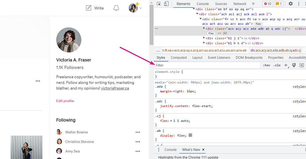Click the Medium notifications bell
Image resolution: width=306 pixels, height=159 pixels.
116,8
